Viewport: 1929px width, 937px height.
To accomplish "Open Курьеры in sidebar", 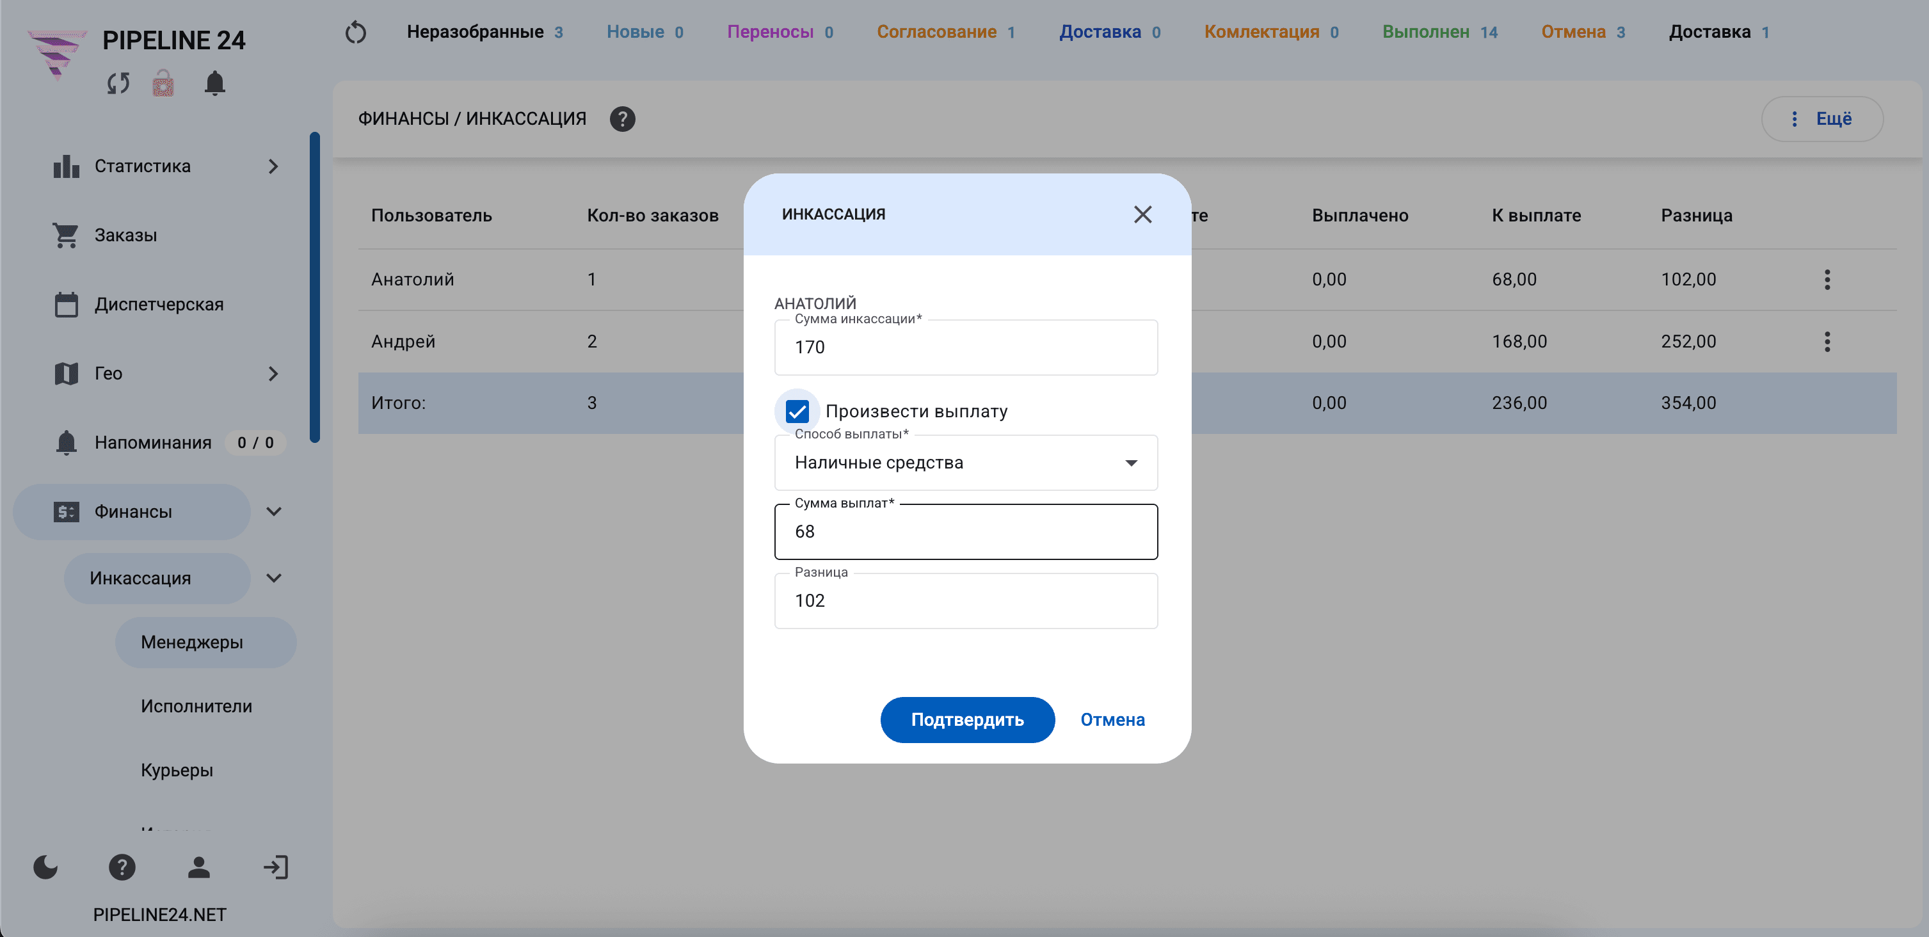I will [177, 770].
